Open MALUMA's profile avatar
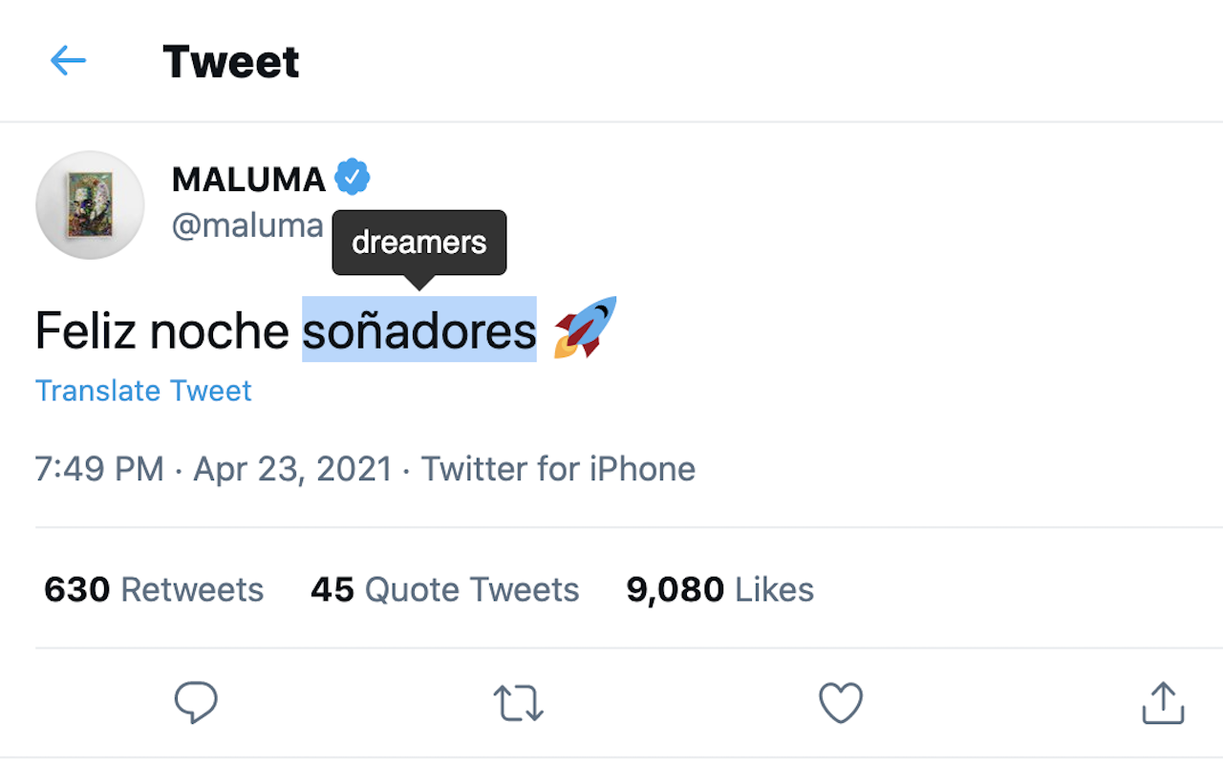1223x764 pixels. point(90,204)
